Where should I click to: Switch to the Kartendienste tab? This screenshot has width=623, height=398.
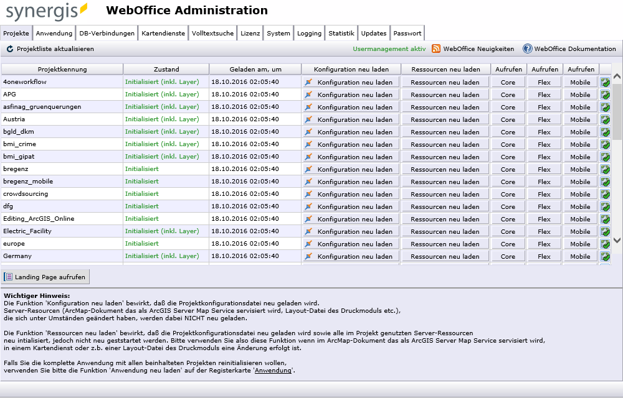(163, 32)
